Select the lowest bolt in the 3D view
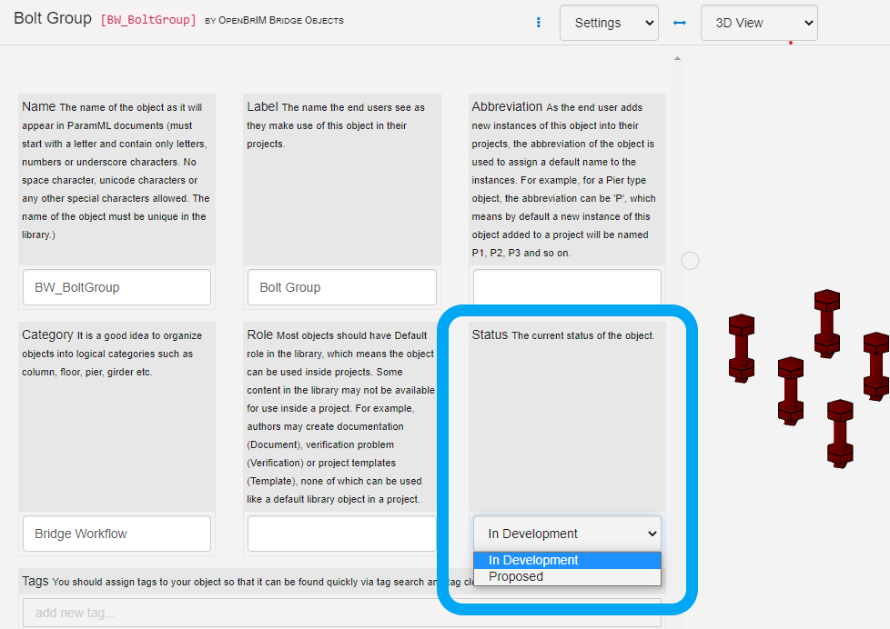 click(839, 434)
